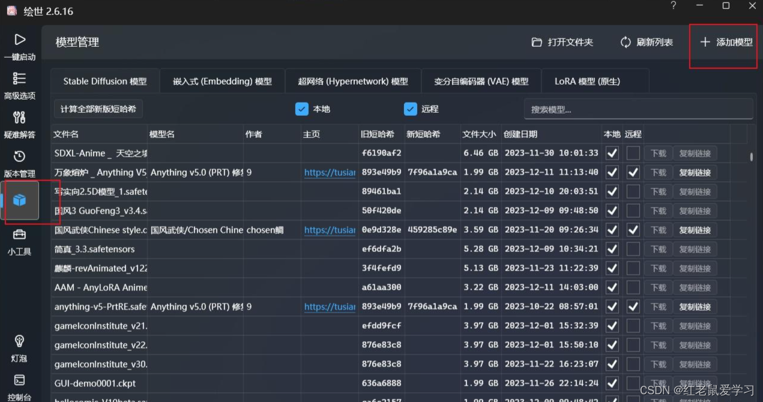Switch to 变分自编码器 (VAE) 模型 tab

tap(481, 81)
